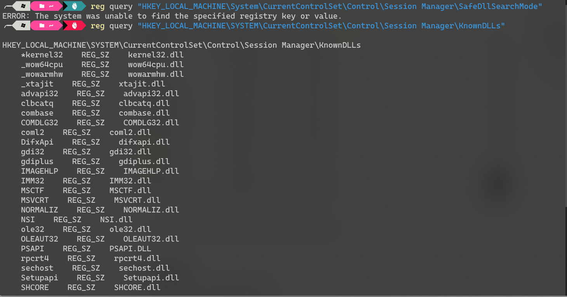Click the Windows logo in first prompt line
Viewport: 567px width, 297px height.
pos(24,6)
